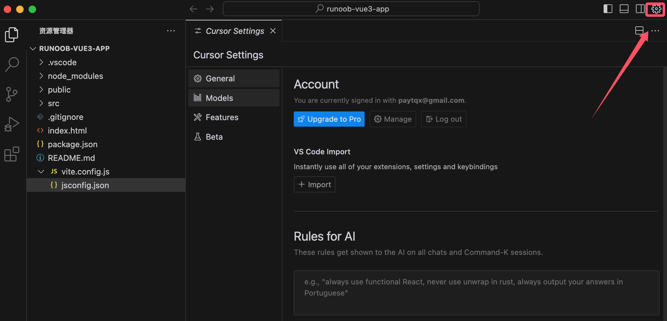
Task: Expand the node_modules folder
Action: pyautogui.click(x=75, y=76)
